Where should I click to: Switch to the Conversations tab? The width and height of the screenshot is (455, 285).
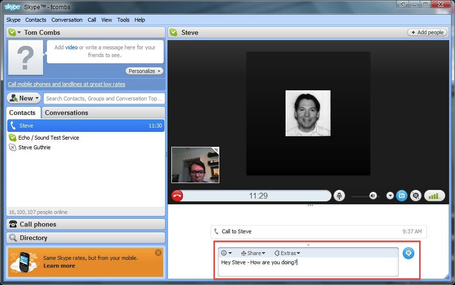[66, 112]
